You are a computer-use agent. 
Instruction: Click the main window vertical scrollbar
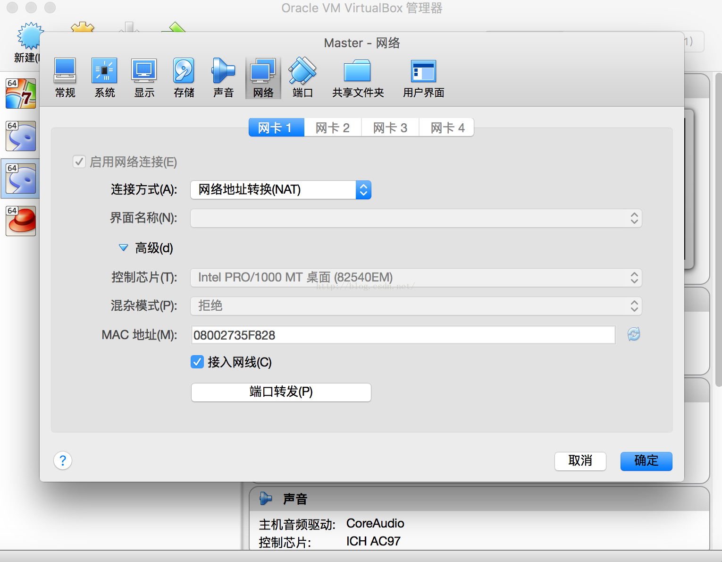click(x=719, y=230)
